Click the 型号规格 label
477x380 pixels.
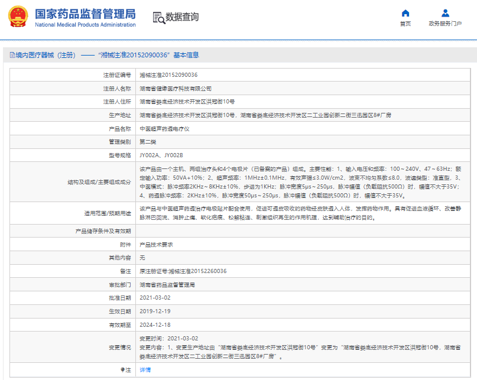[x=120, y=155]
